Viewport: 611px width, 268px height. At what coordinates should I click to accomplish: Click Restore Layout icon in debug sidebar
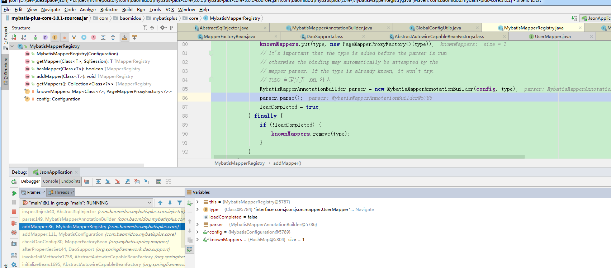tap(14, 255)
